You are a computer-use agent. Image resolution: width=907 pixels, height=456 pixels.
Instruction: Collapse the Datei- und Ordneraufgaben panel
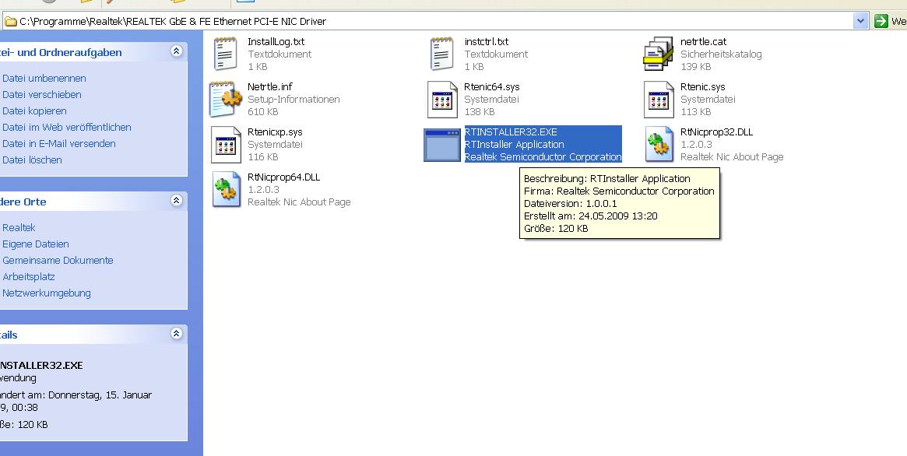point(177,51)
